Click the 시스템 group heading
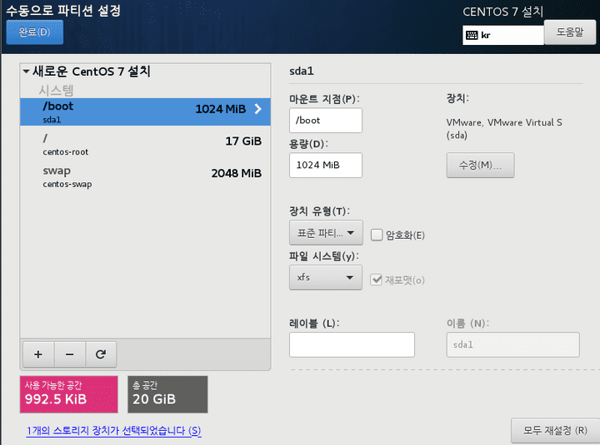600x445 pixels. pos(56,91)
